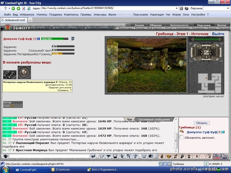Click the Умения link in game header
The height and width of the screenshot is (173, 231).
140,28
